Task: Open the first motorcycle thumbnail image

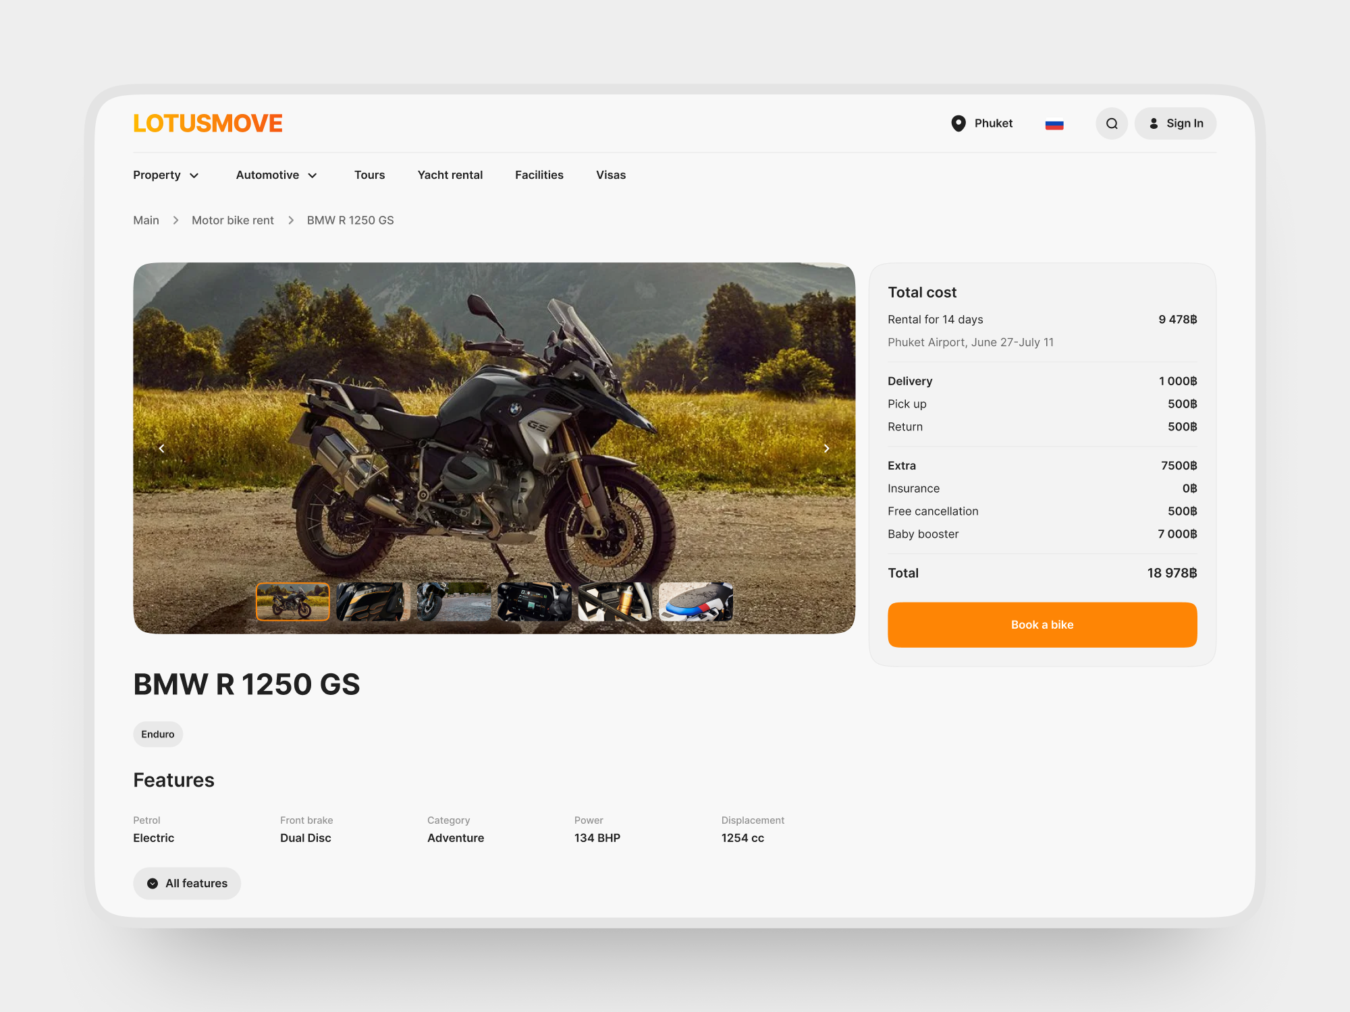Action: (x=292, y=601)
